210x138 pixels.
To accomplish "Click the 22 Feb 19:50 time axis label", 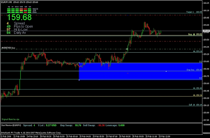I will (x=19, y=136).
